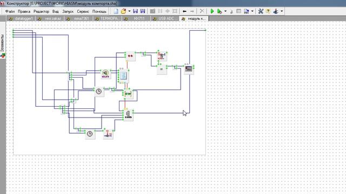Click the picture export toolbar icon
Viewport: 346px width, 194px height.
click(x=247, y=11)
